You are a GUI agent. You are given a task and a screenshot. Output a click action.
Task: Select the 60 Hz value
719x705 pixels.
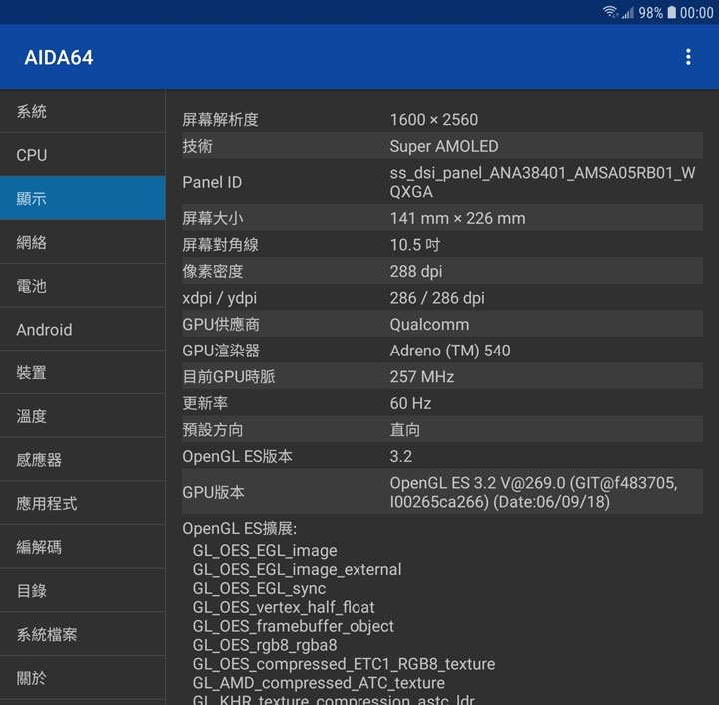pos(410,403)
